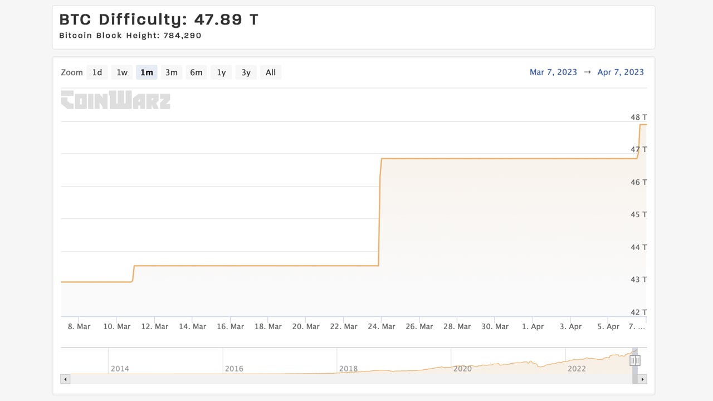Click the difficulty jump at 24. Mar
This screenshot has width=713, height=401.
click(380, 212)
